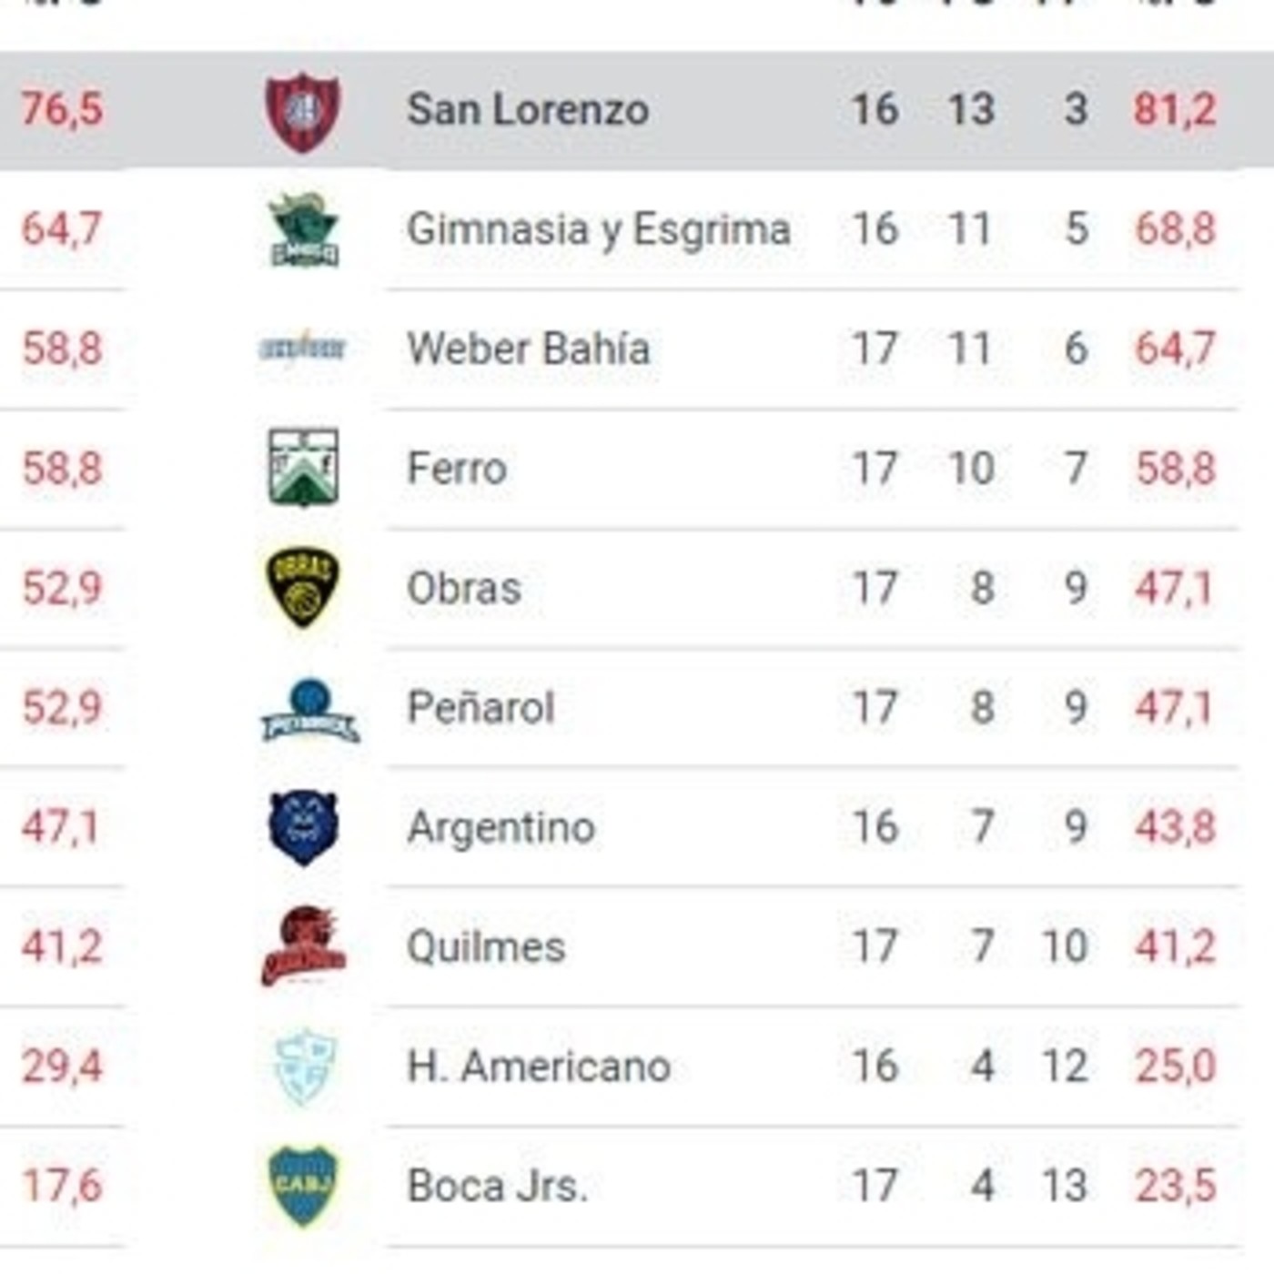This screenshot has height=1274, width=1274.
Task: Click the Ferro green shield crest
Action: 304,468
